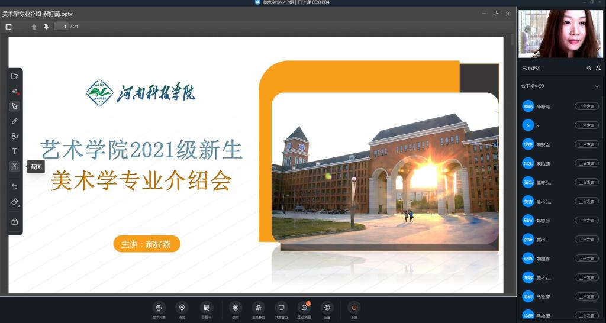Toggle mute all participants
This screenshot has height=323, width=606.
(258, 308)
